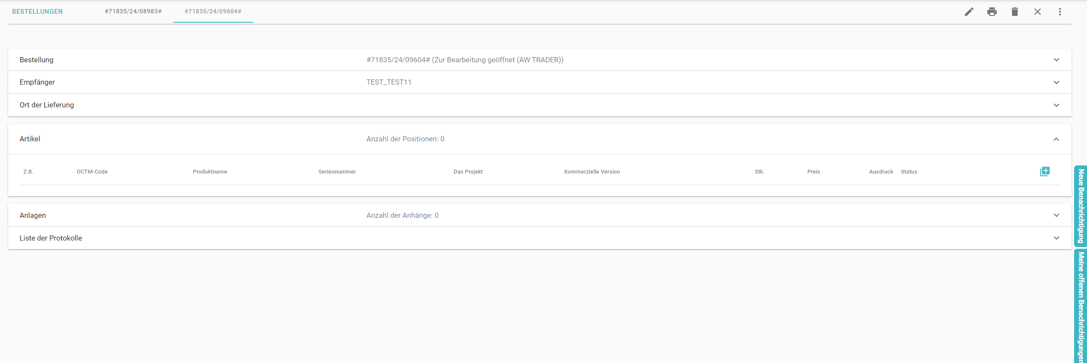1087x363 pixels.
Task: Collapse the Artikel section chevron
Action: (1056, 139)
